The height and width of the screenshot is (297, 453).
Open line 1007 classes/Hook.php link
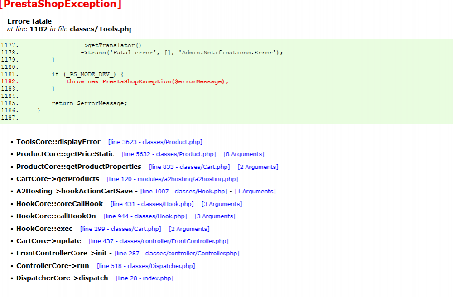click(x=184, y=192)
